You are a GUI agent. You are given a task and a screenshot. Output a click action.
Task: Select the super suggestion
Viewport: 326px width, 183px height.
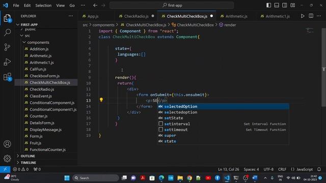coord(223,136)
